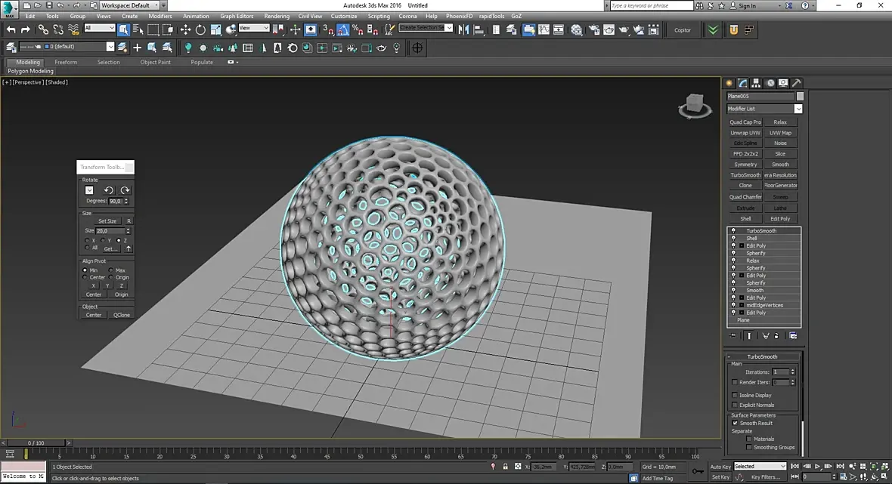The image size is (892, 484).
Task: Select the Max align pivot radio button
Action: coord(110,270)
